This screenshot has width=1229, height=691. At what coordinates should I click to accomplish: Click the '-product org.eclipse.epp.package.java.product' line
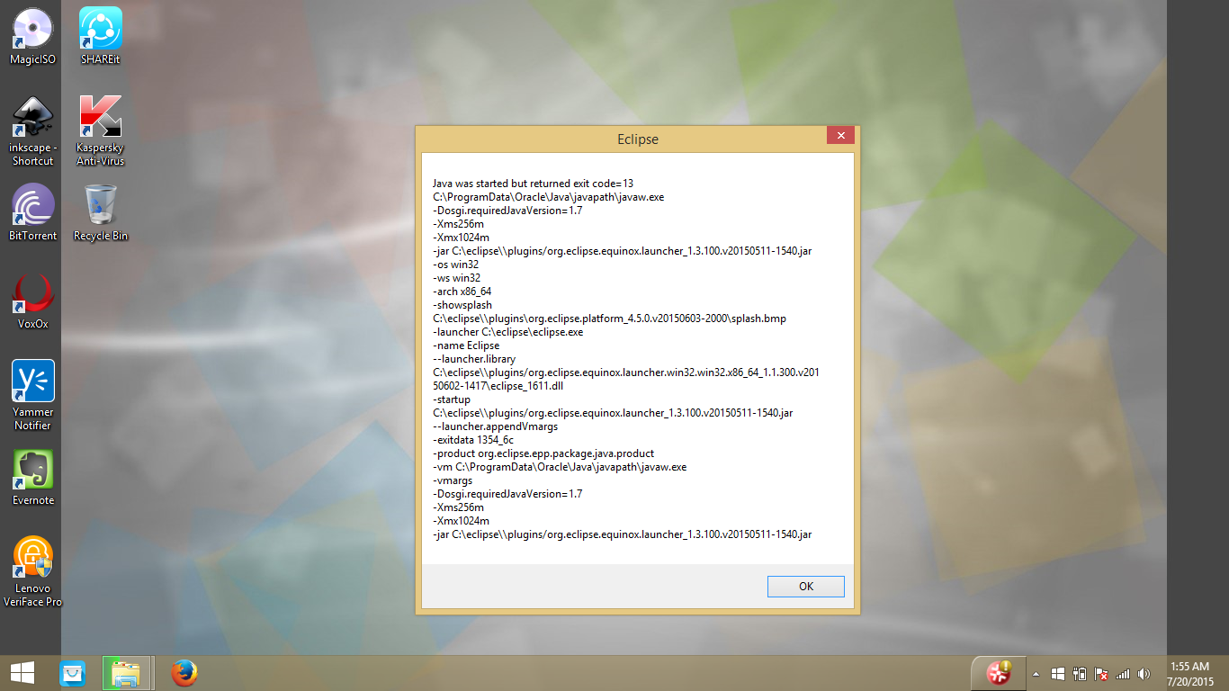click(543, 453)
